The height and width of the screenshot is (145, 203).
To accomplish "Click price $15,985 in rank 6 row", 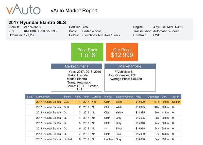I will 140,129.
